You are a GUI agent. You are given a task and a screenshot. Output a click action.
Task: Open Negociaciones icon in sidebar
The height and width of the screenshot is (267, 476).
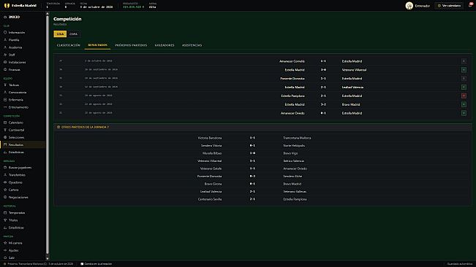point(5,197)
